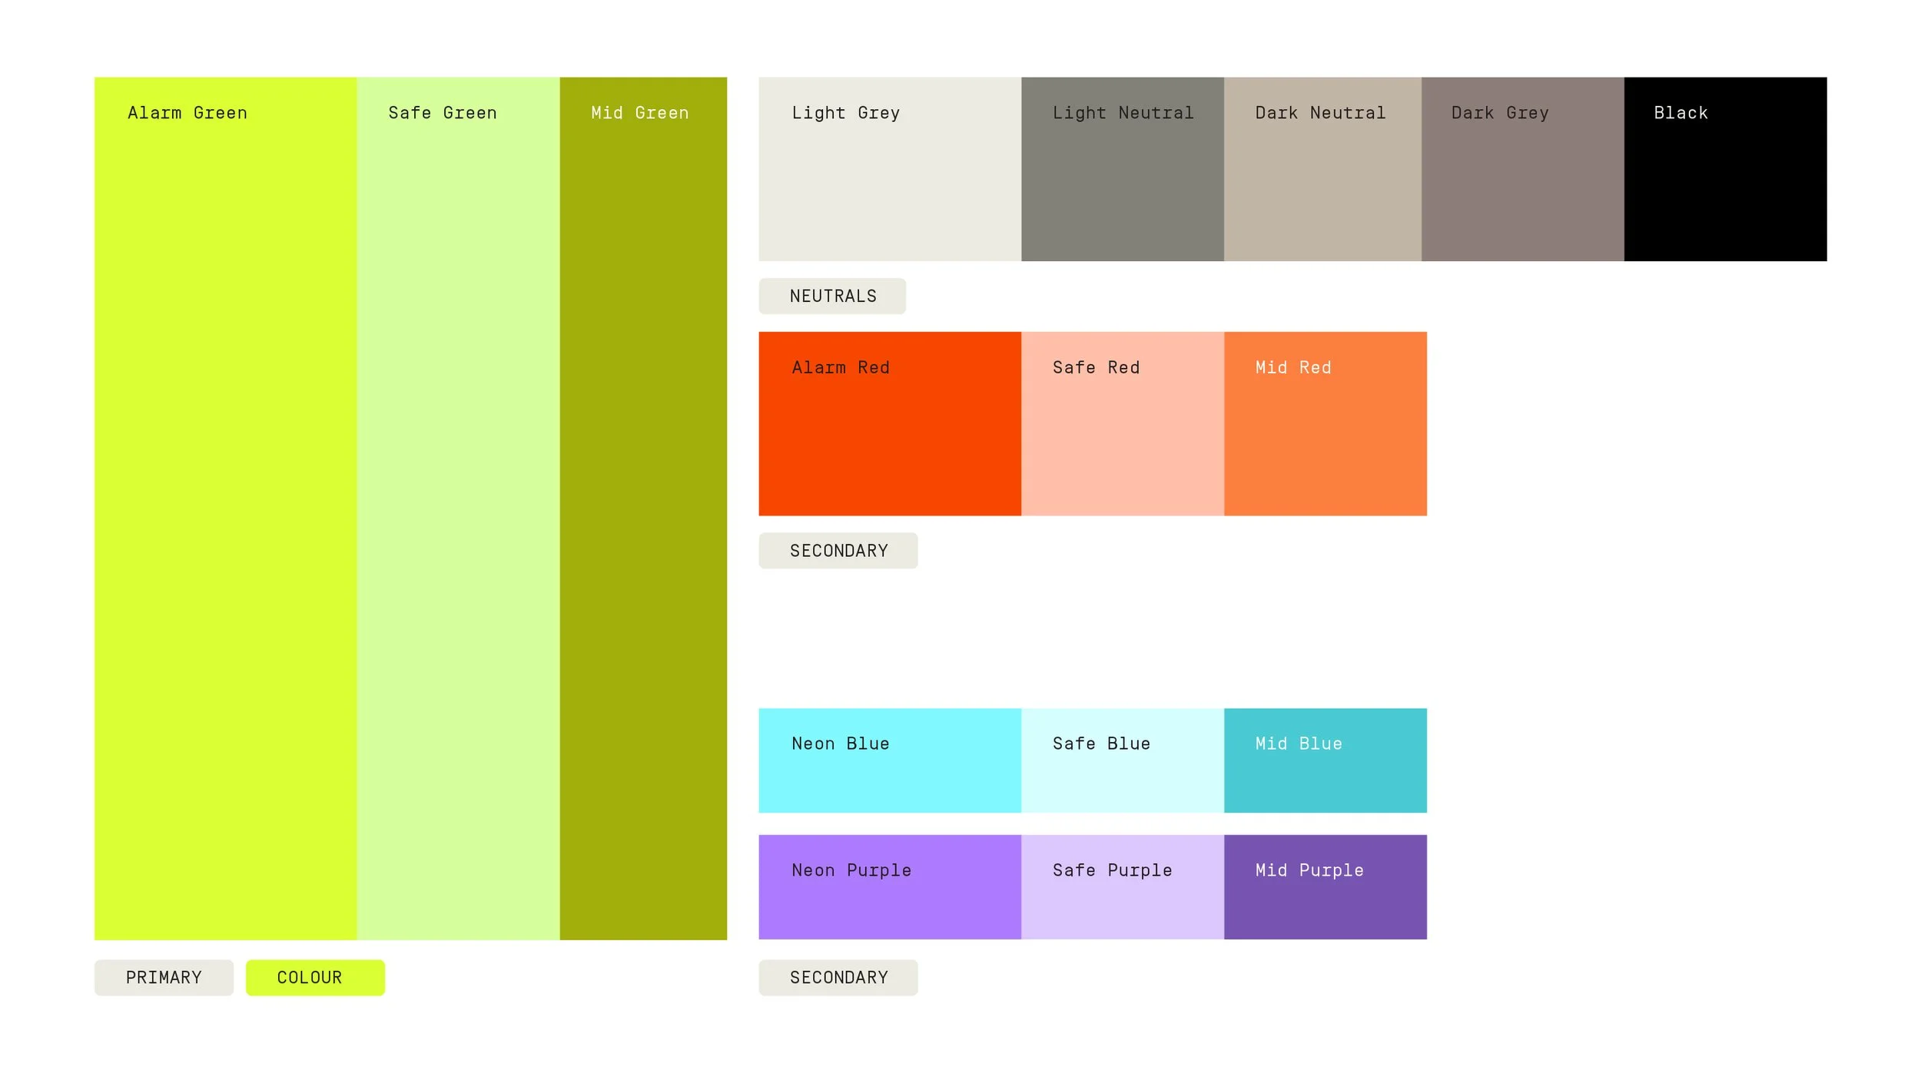The height and width of the screenshot is (1080, 1921).
Task: Click the SECONDARY tag below purple swatches
Action: [x=838, y=978]
